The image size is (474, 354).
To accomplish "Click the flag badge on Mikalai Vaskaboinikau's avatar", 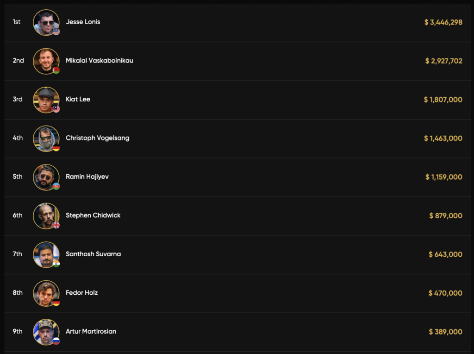I will point(56,70).
